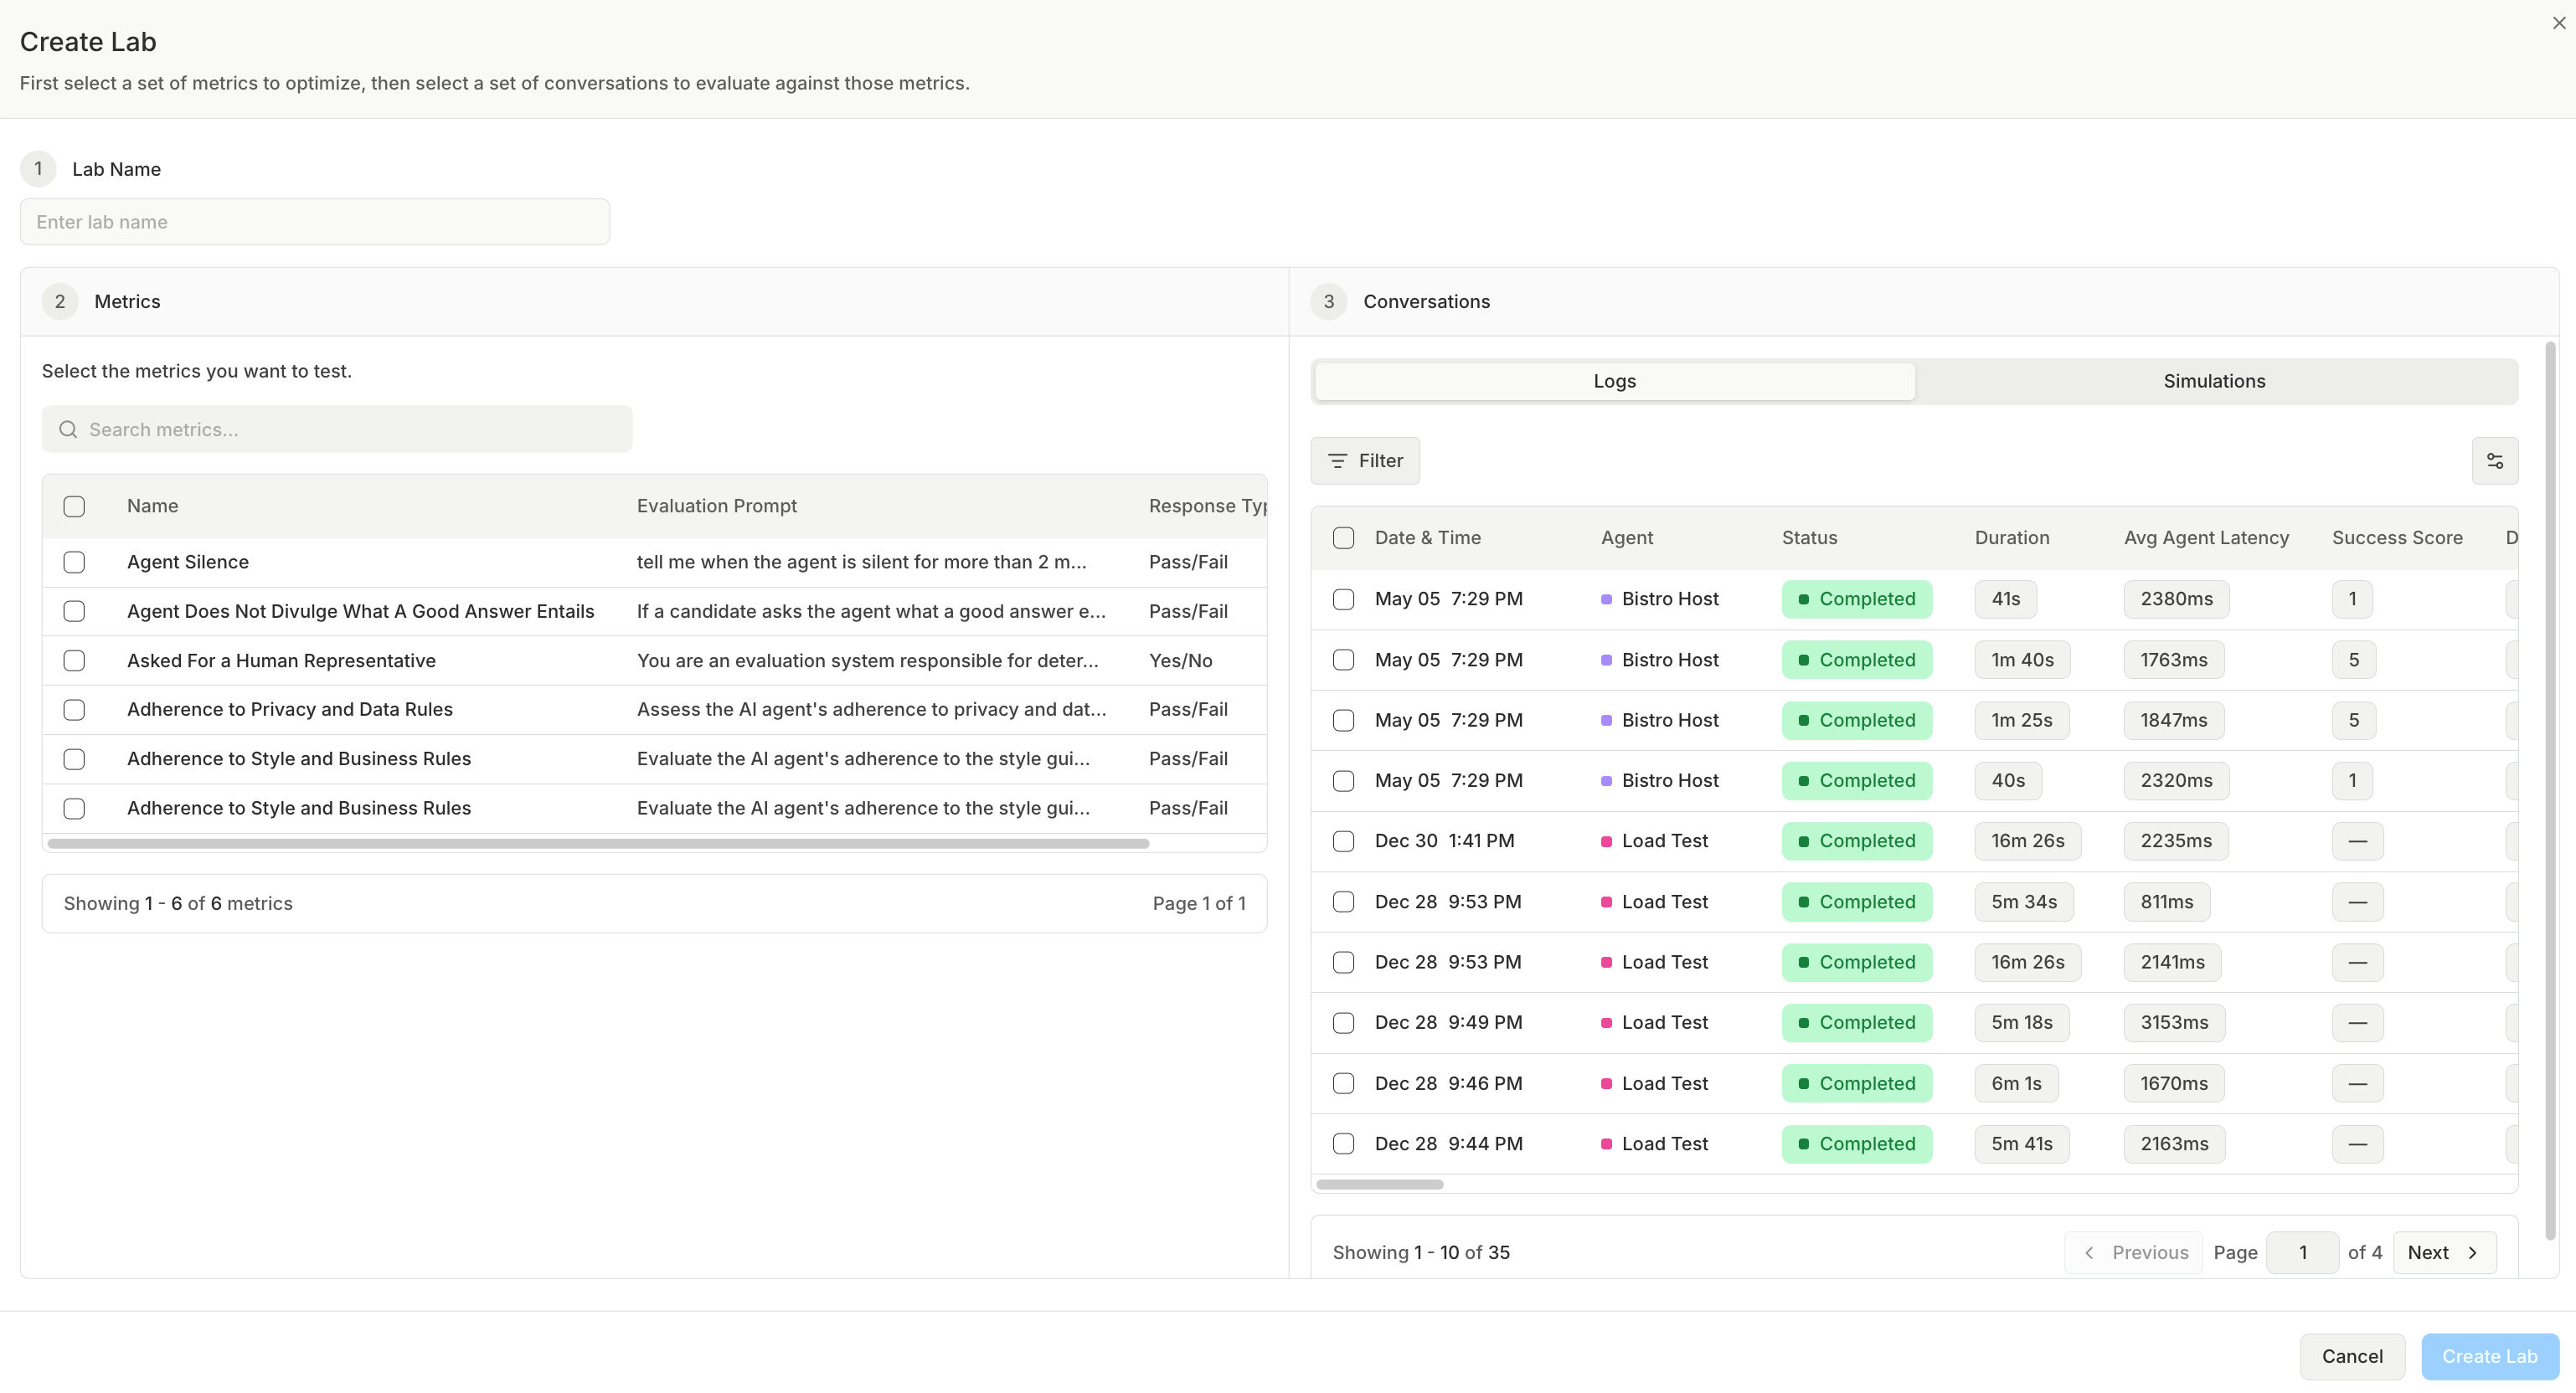Switch to the Simulations tab
Image resolution: width=2576 pixels, height=1393 pixels.
(x=2214, y=381)
